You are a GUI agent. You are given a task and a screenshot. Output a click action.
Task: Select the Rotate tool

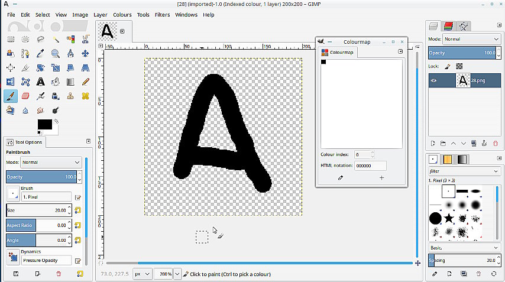tap(40, 67)
